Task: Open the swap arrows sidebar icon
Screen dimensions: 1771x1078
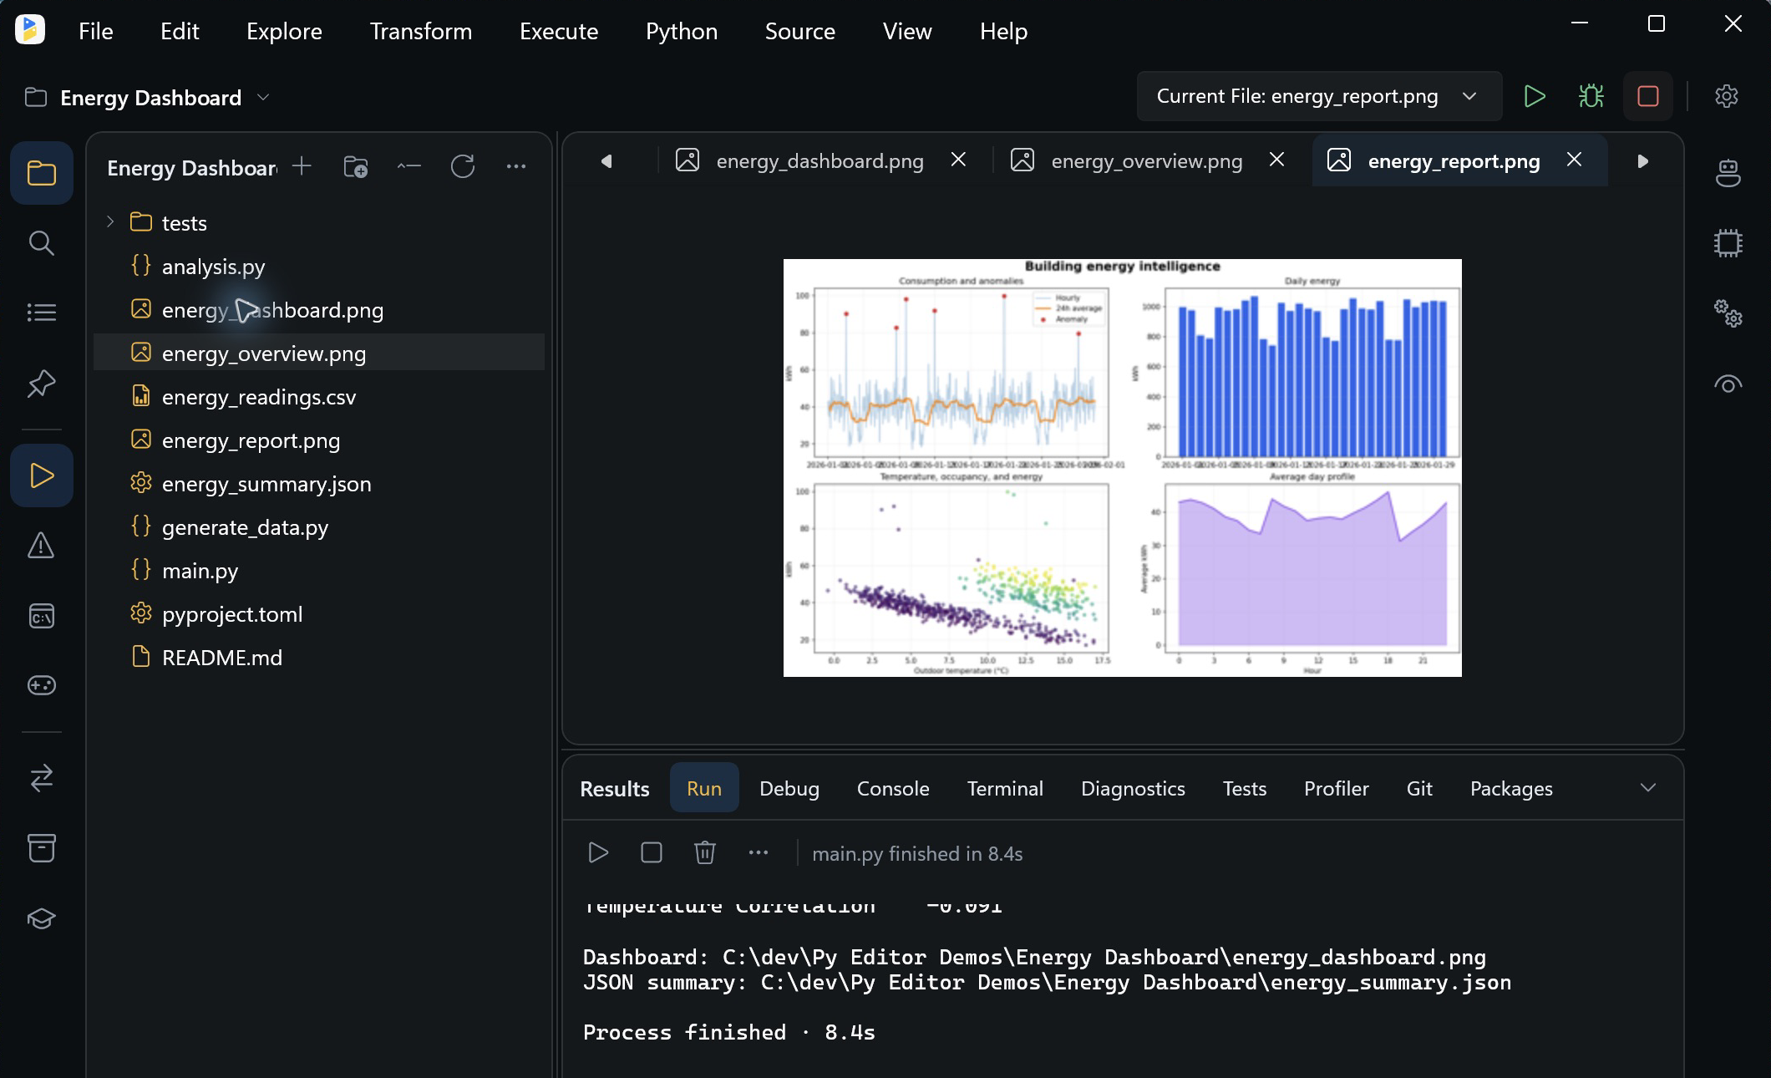Action: coord(41,778)
